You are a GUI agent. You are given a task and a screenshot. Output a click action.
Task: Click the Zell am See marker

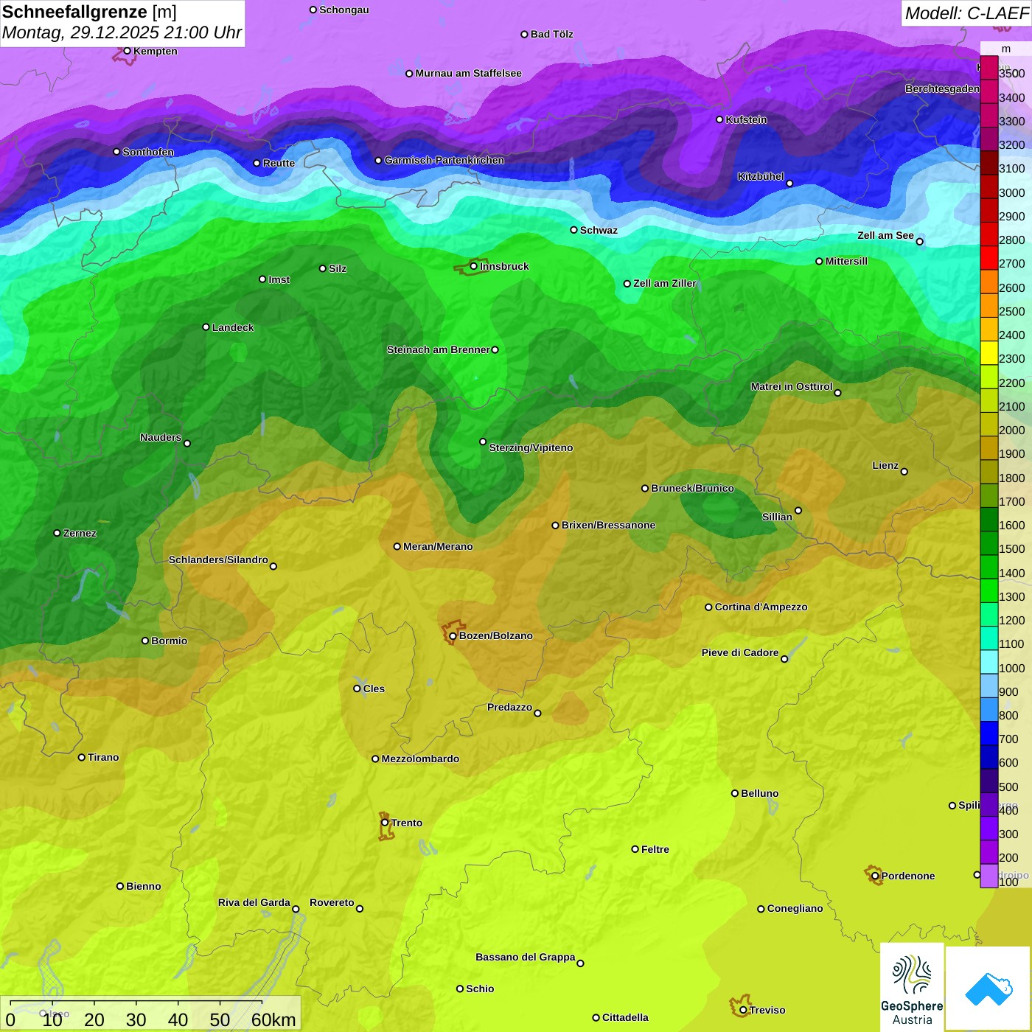(x=919, y=242)
